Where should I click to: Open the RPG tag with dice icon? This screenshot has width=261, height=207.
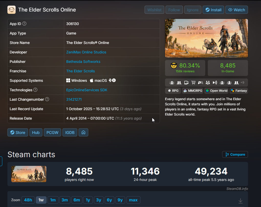(173, 91)
